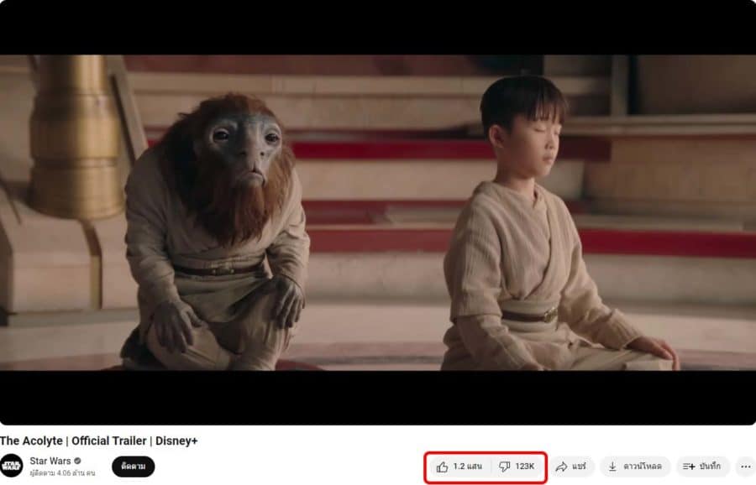756x485 pixels.
Task: Open the Star Wars channel name link
Action: [50, 461]
